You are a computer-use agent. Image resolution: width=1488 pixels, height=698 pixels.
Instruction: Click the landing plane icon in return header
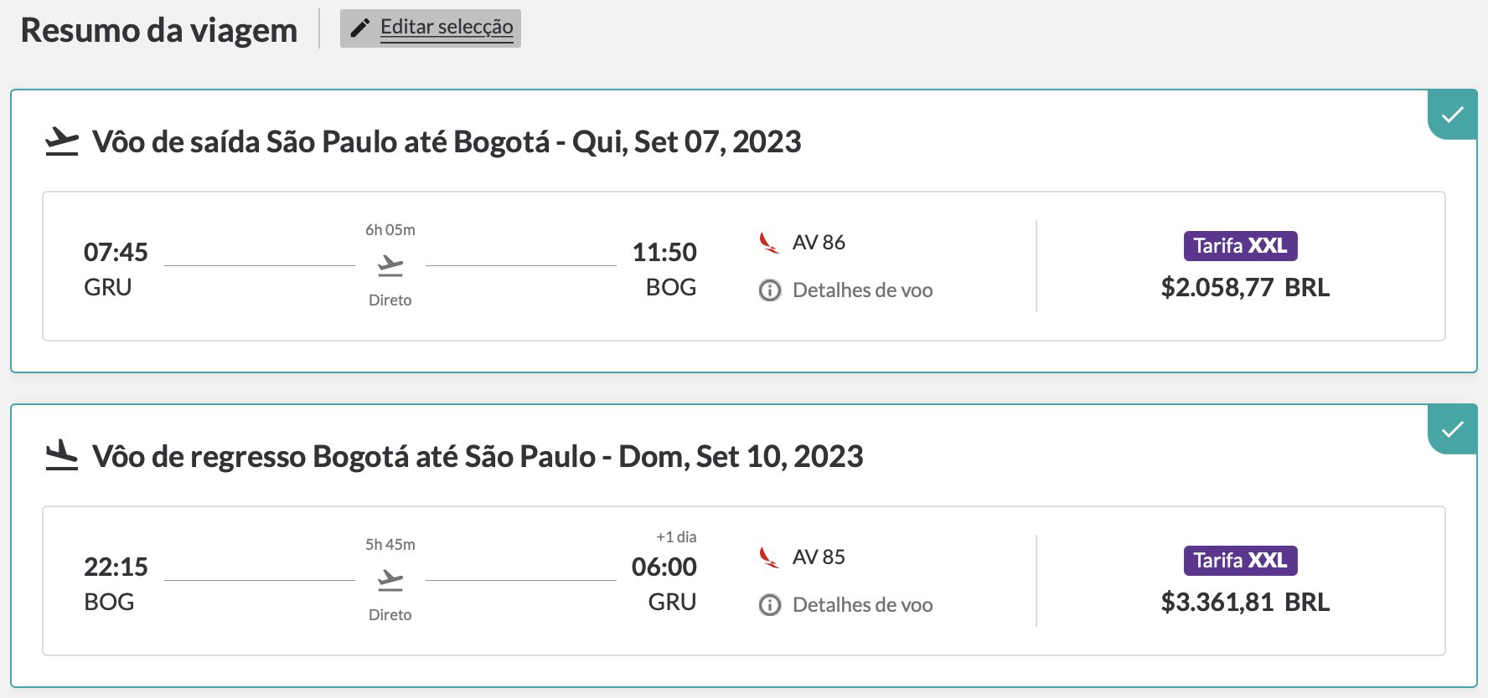(61, 455)
